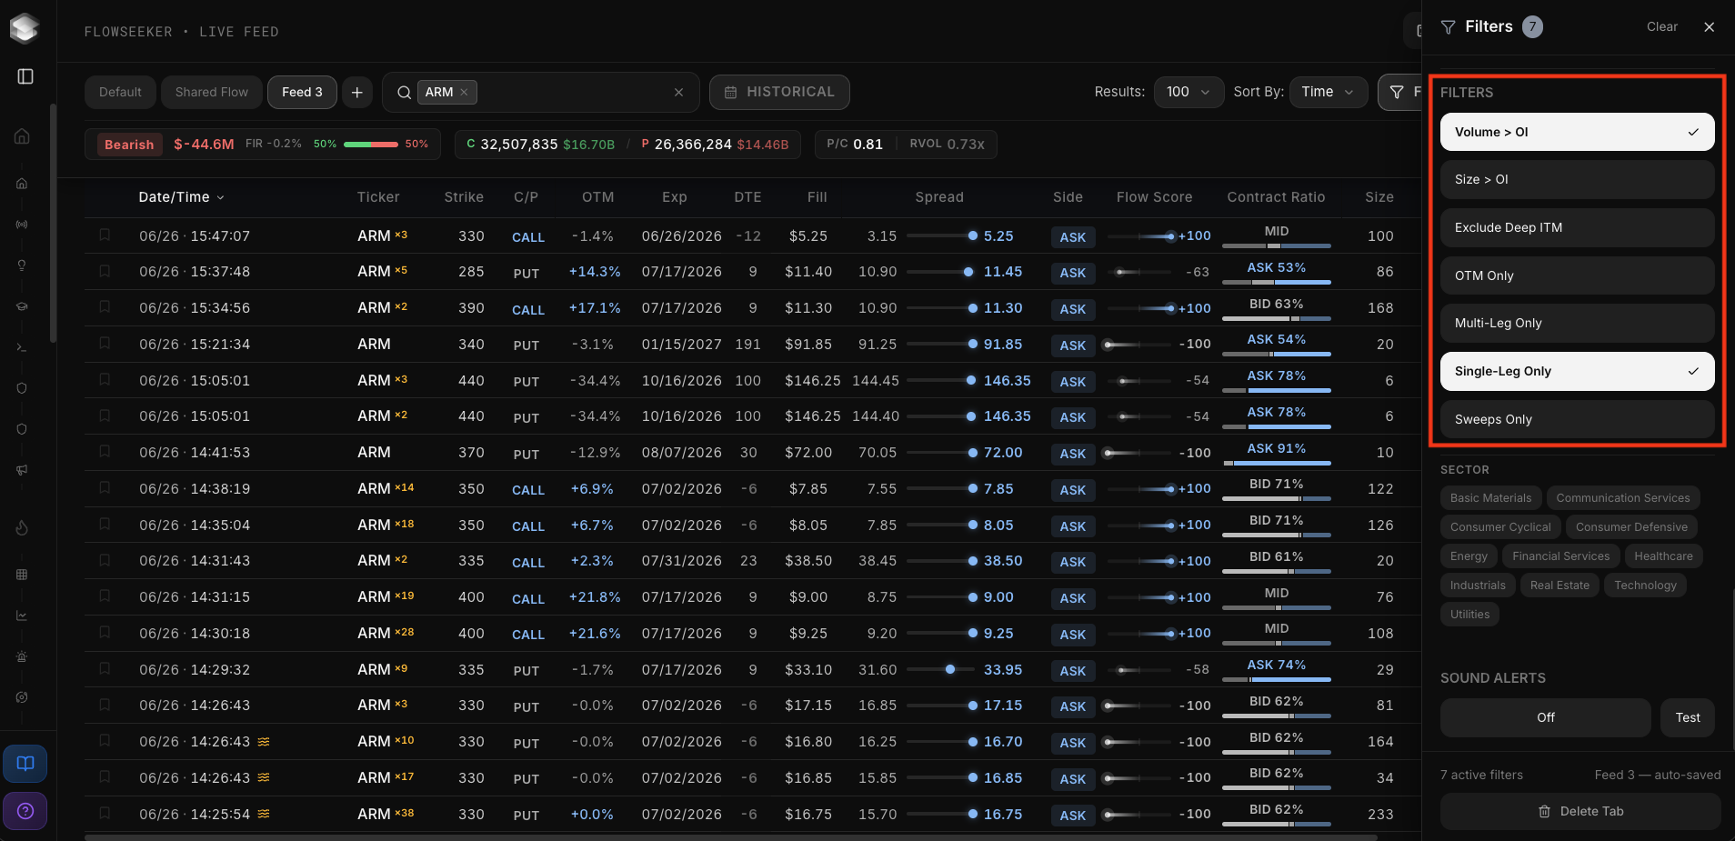
Task: Click the $91.85 fill value
Action: pyautogui.click(x=808, y=345)
